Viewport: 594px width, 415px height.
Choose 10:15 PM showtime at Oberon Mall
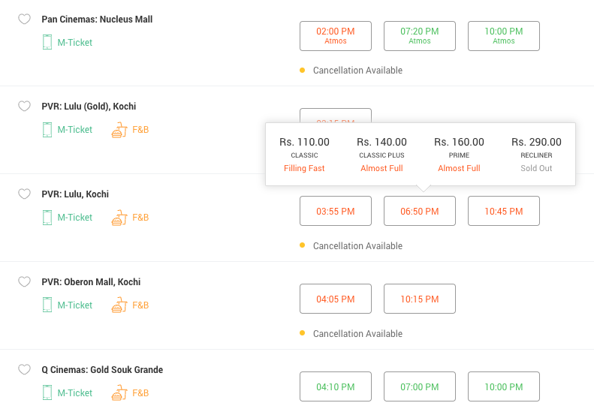[x=420, y=299]
